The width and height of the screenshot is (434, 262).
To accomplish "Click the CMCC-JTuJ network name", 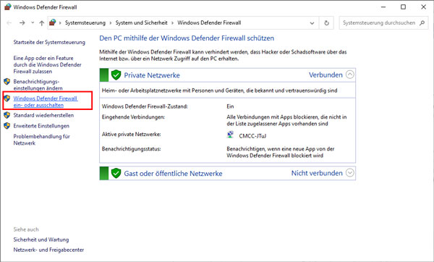I will coord(252,136).
